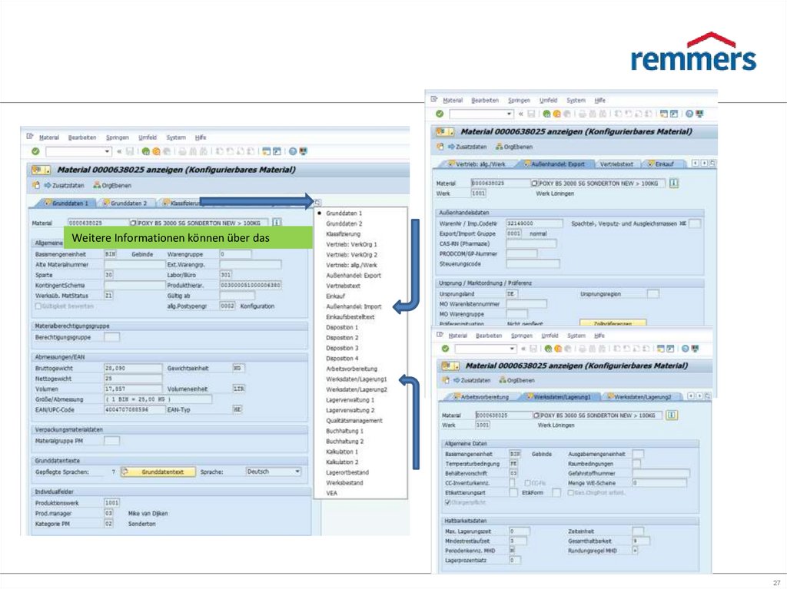
Task: Click other material icon left of Zusatzdaten, left window
Action: [35, 185]
